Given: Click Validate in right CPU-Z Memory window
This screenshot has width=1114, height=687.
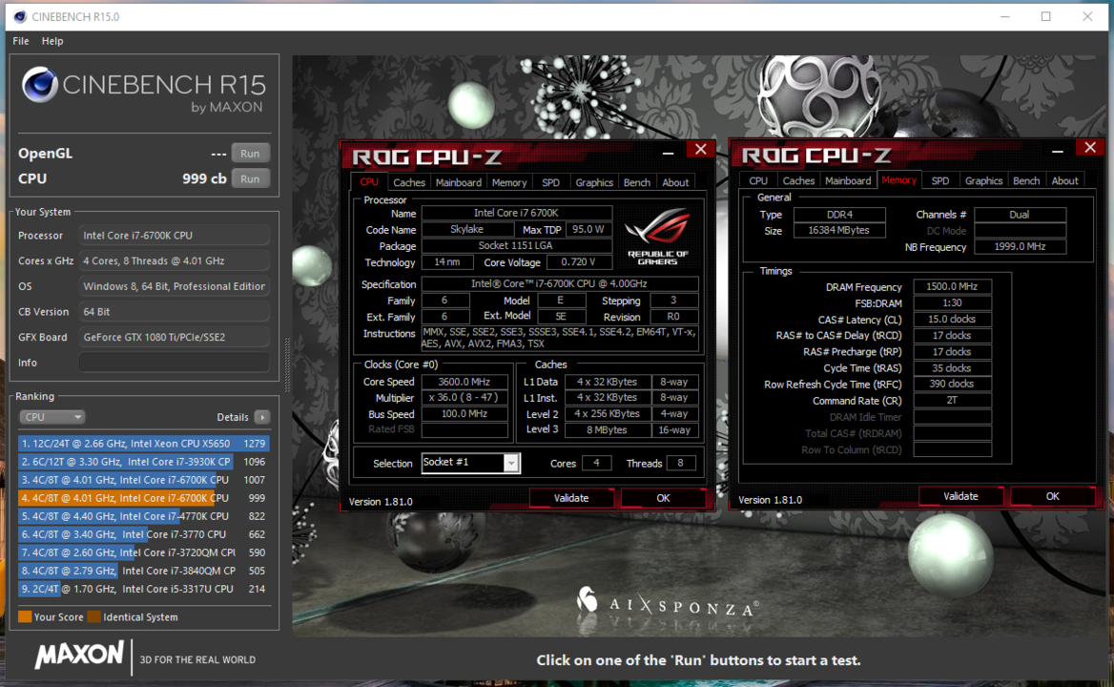Looking at the screenshot, I should [960, 496].
